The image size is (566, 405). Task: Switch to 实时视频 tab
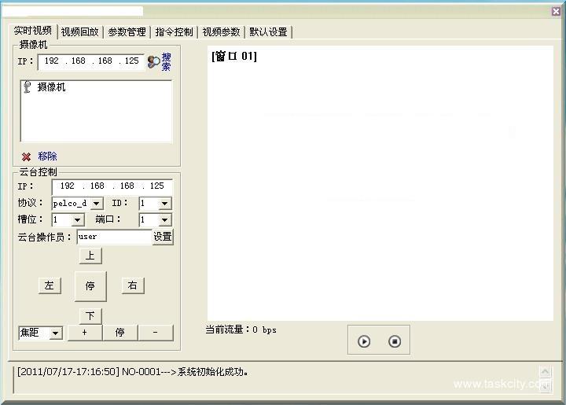(33, 31)
